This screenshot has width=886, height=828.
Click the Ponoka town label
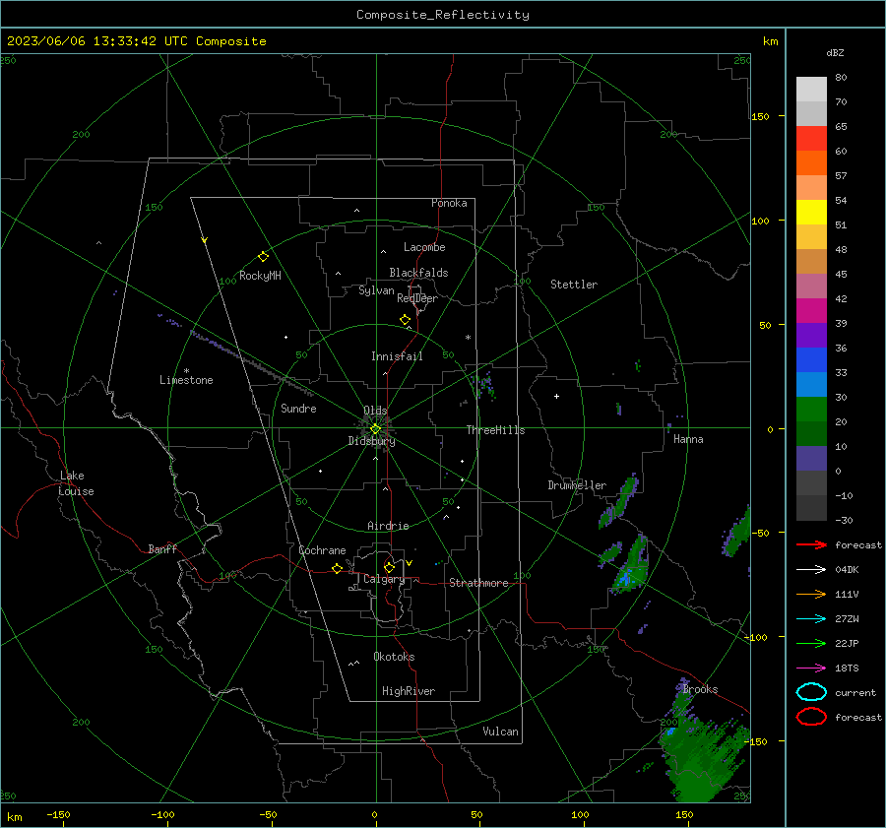coord(449,203)
